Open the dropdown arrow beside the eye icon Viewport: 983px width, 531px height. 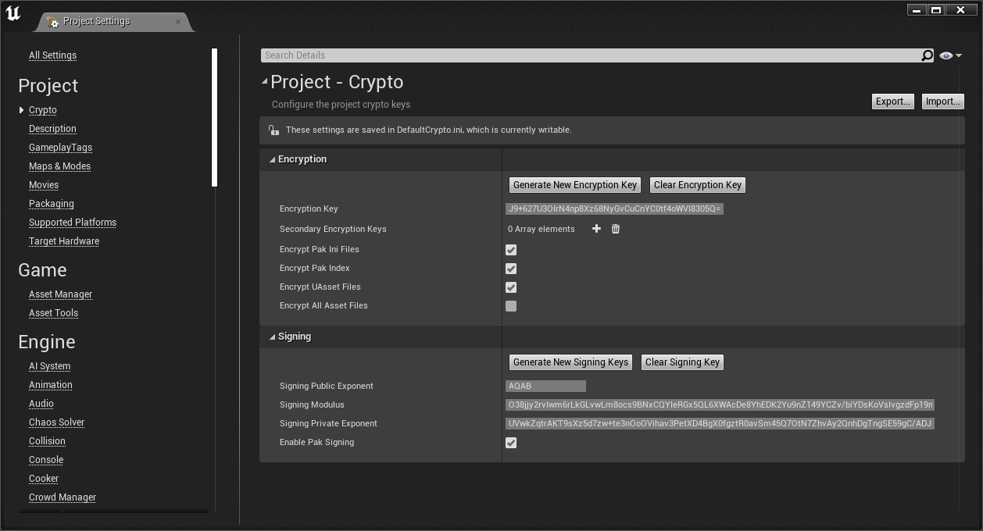tap(959, 55)
